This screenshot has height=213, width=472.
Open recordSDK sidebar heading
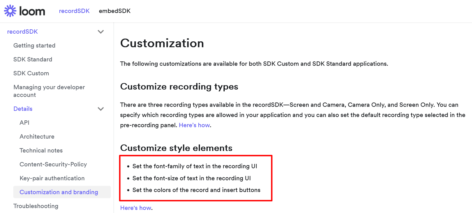coord(23,32)
